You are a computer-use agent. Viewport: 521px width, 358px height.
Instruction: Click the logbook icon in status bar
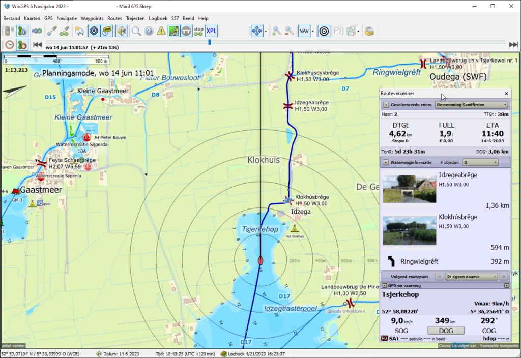(224, 354)
